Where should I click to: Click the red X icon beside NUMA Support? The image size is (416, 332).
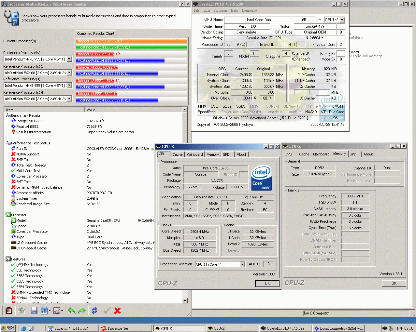pyautogui.click(x=13, y=154)
